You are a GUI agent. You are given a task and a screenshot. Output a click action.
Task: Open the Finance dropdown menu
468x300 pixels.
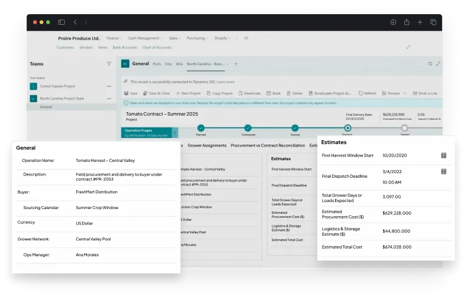pos(114,38)
